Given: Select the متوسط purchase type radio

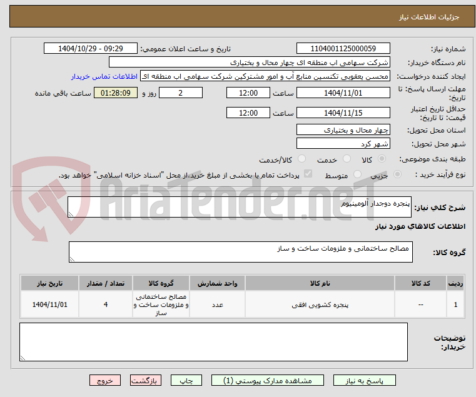Looking at the screenshot, I should [x=357, y=174].
